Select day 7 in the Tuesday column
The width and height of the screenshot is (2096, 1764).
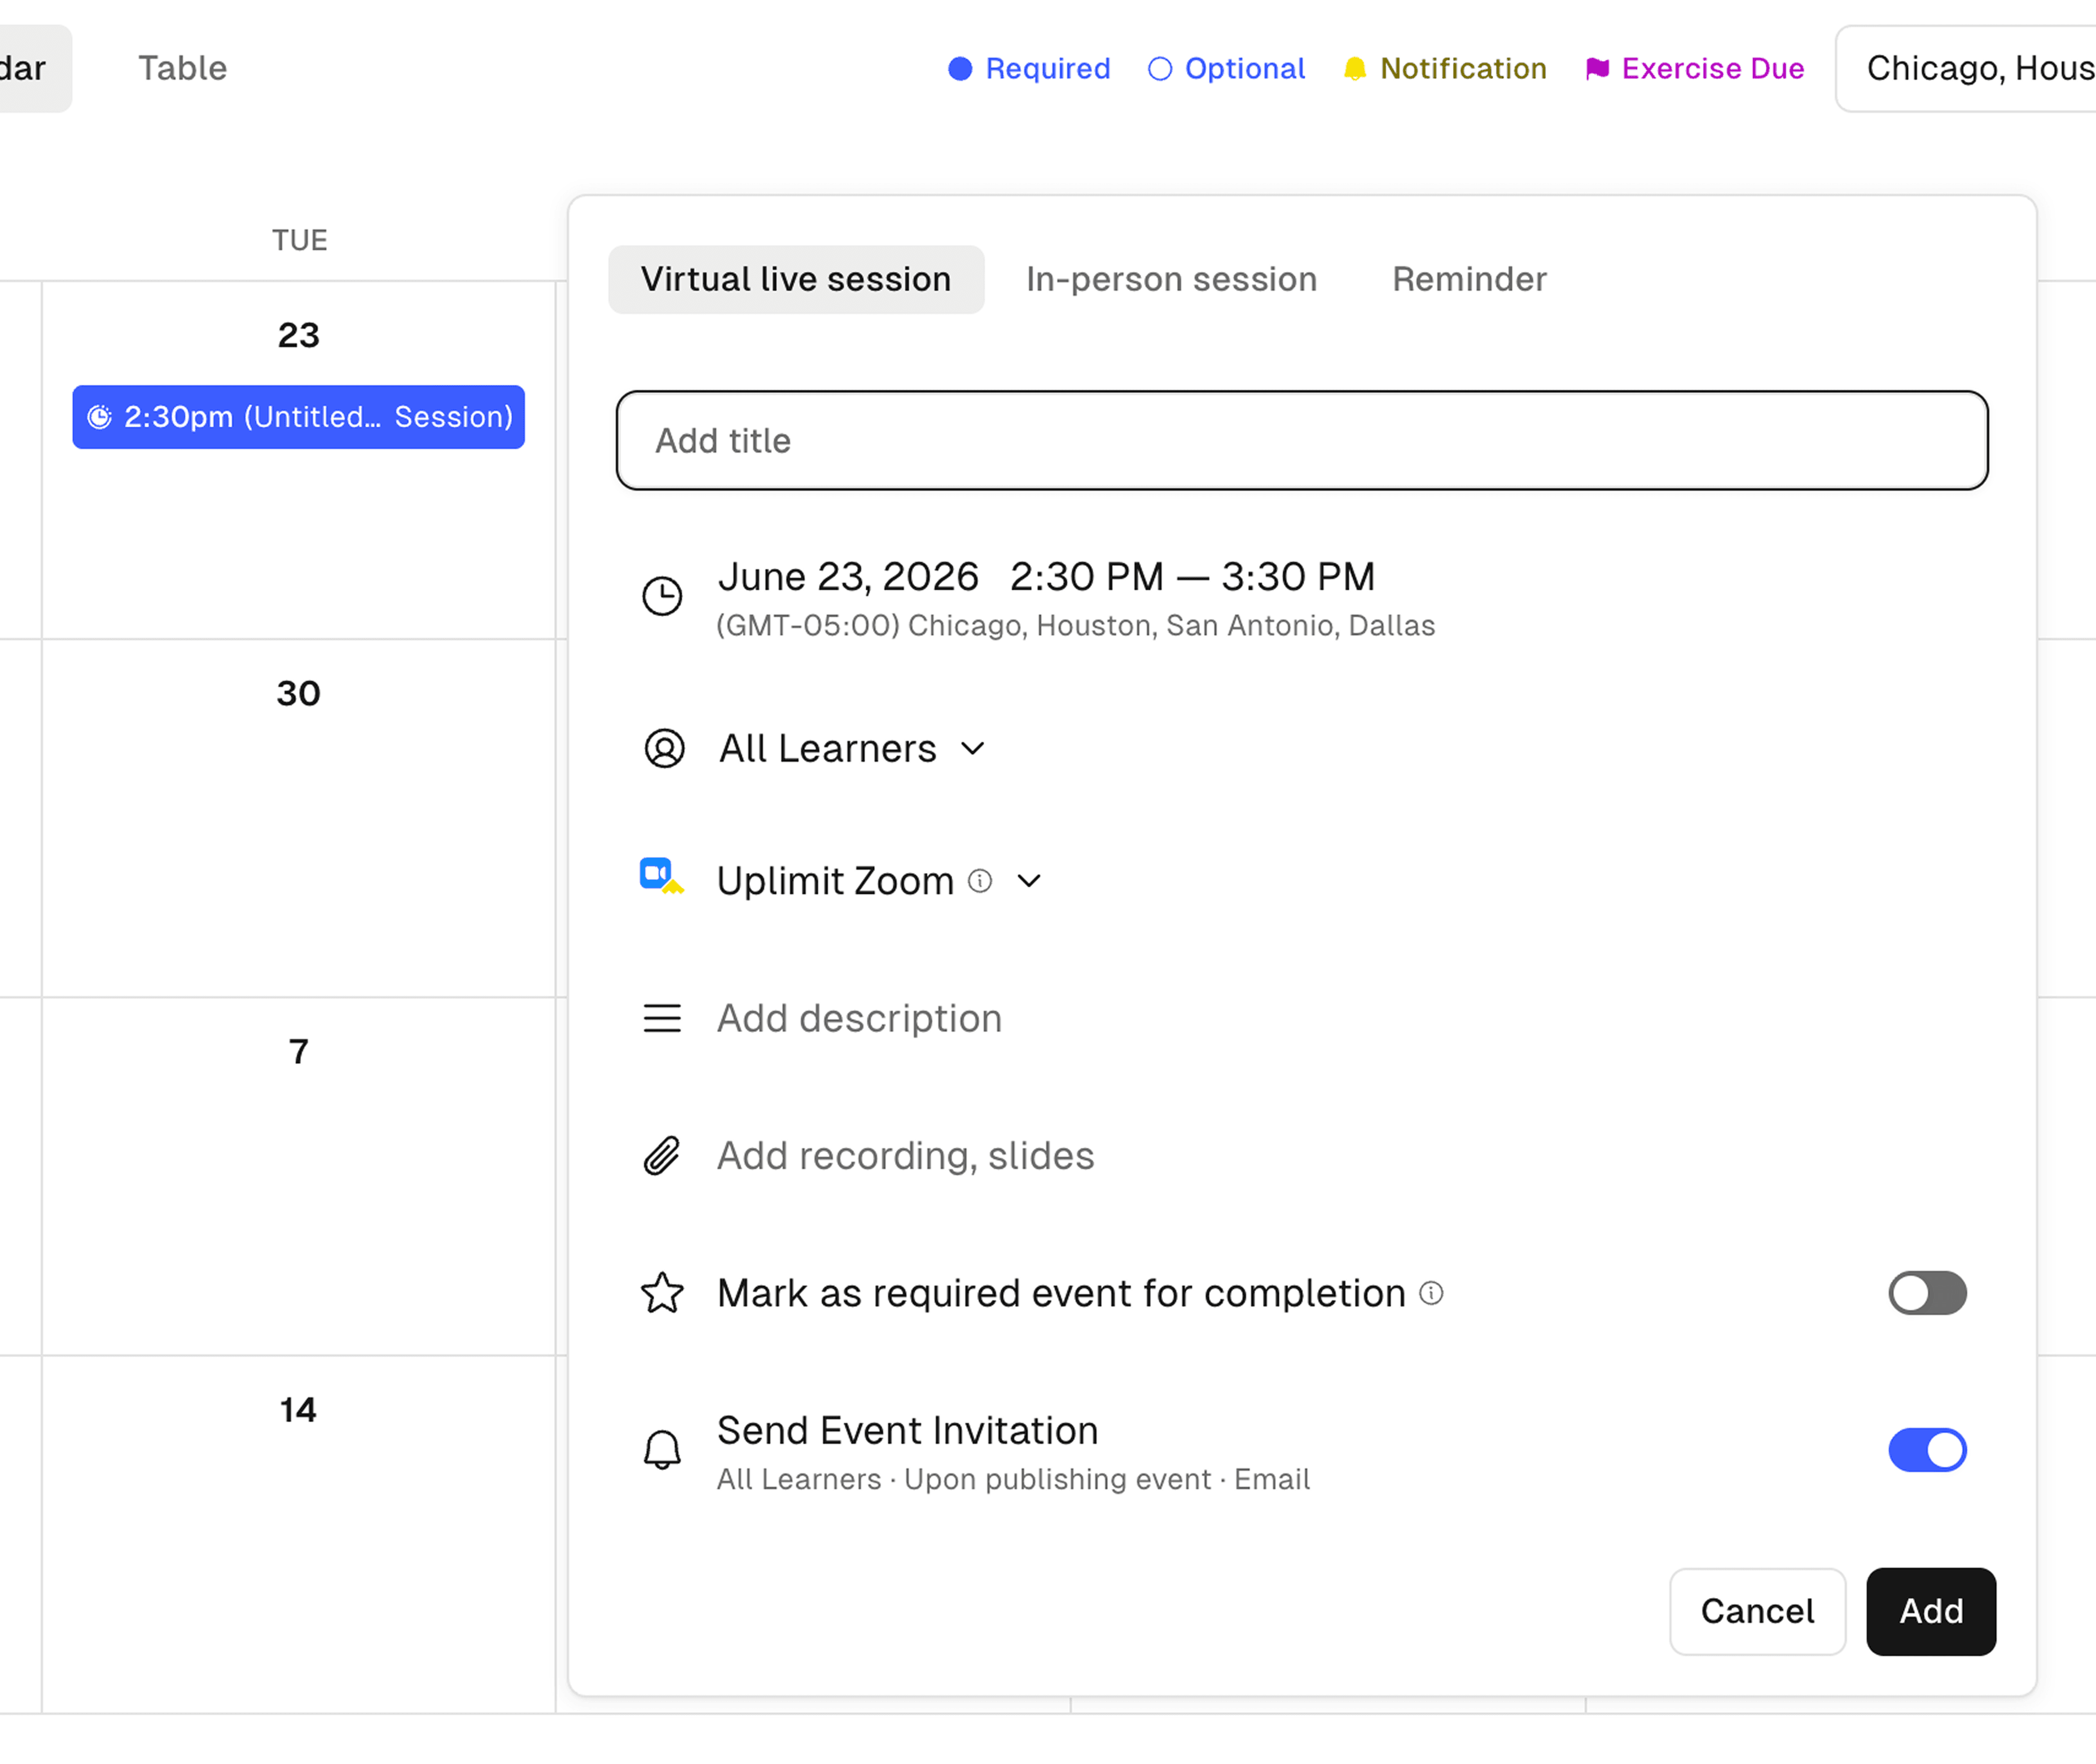[298, 1051]
